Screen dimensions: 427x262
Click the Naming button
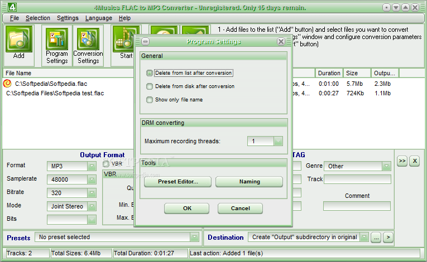(x=249, y=182)
